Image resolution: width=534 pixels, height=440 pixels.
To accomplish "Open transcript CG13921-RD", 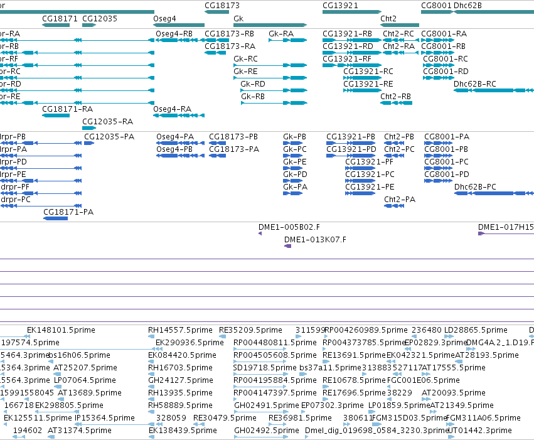I will coord(348,46).
